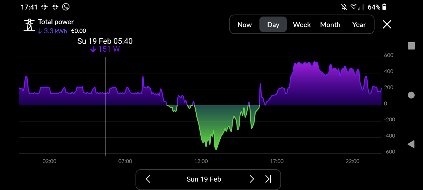Screen dimensions: 423x190
Task: Tap the 0 y-axis label
Action: coord(386,103)
